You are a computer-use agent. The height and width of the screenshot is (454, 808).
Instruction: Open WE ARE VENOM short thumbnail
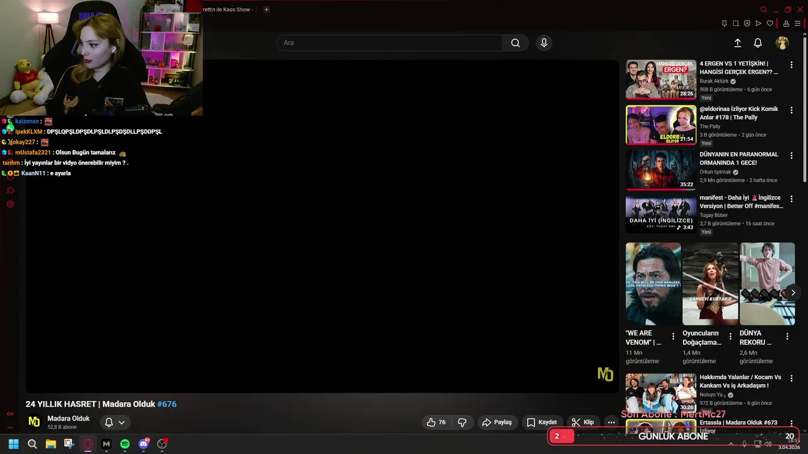pos(653,284)
